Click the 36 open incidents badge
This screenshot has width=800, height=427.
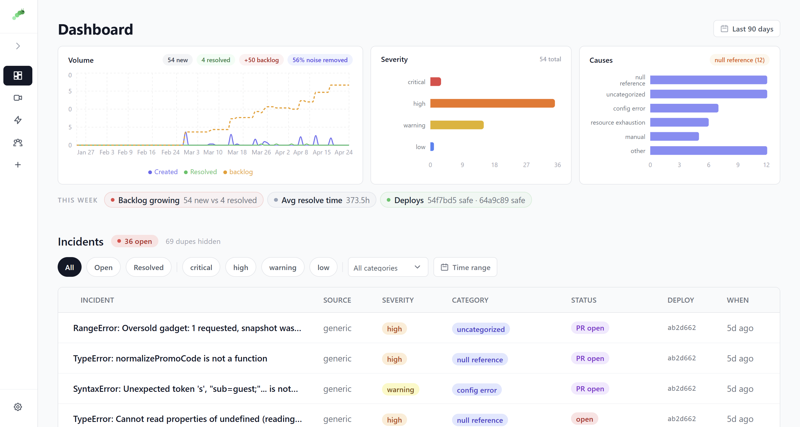pyautogui.click(x=134, y=241)
